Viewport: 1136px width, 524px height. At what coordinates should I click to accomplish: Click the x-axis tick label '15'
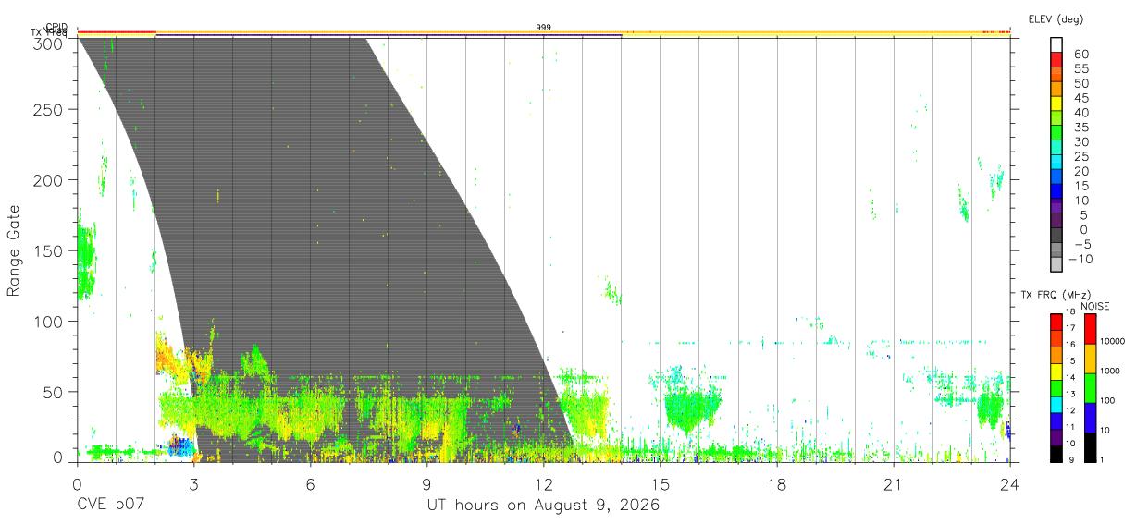pos(661,484)
